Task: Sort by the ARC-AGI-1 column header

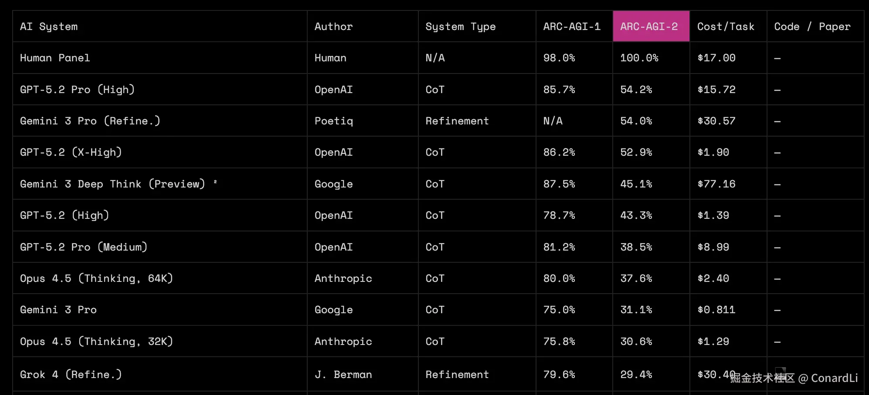Action: 572,27
